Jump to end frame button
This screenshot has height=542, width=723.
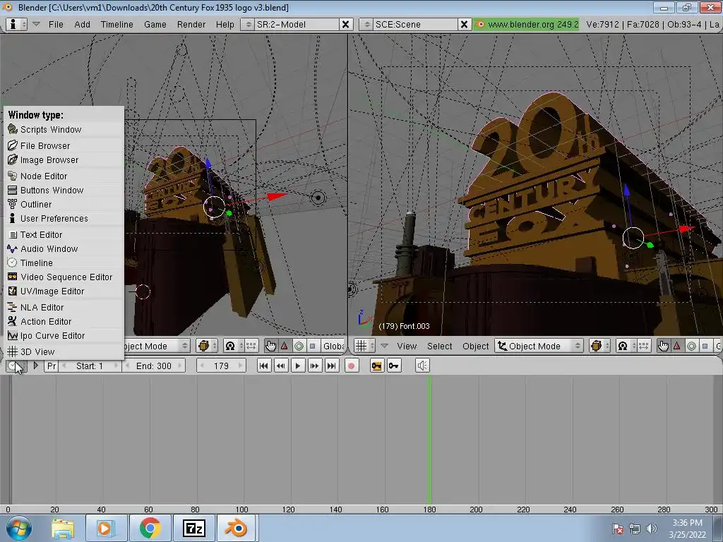332,366
